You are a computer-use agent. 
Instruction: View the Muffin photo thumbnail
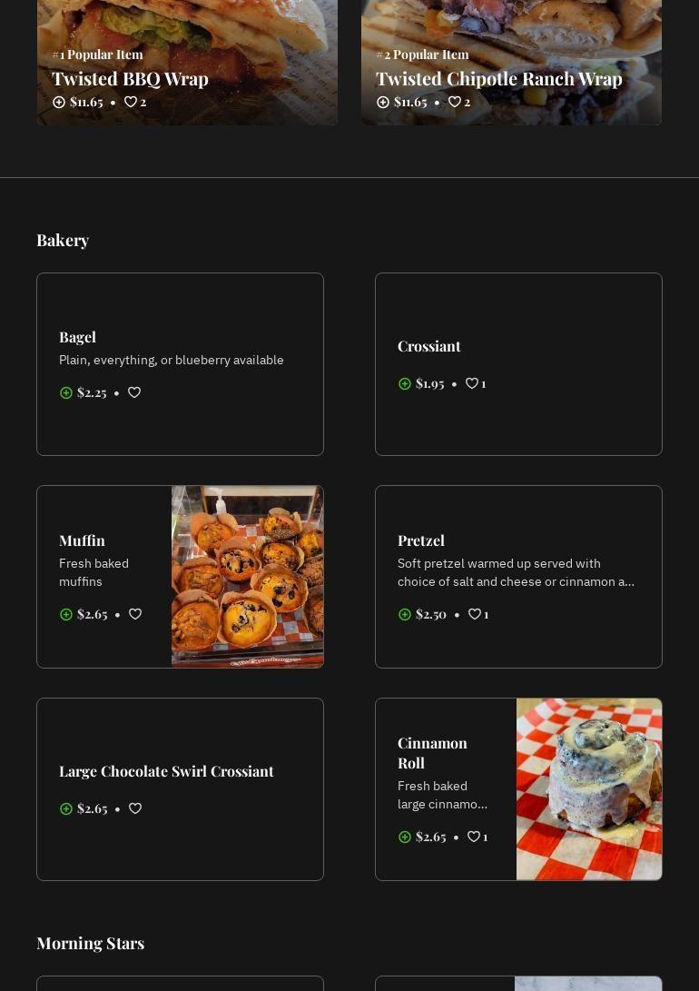(247, 577)
